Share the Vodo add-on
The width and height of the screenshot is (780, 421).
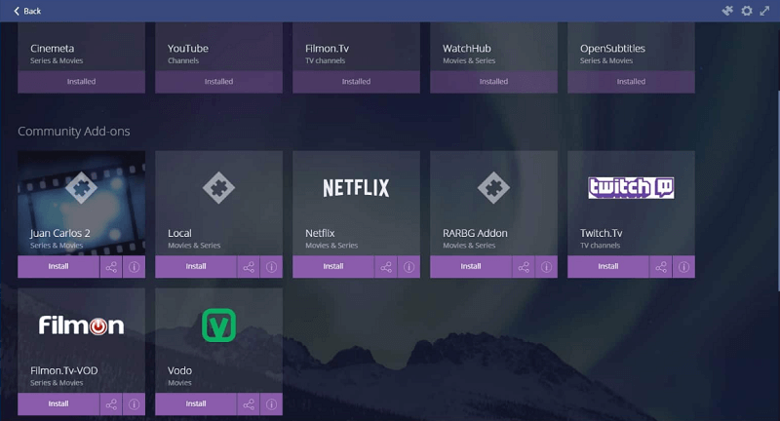point(249,404)
